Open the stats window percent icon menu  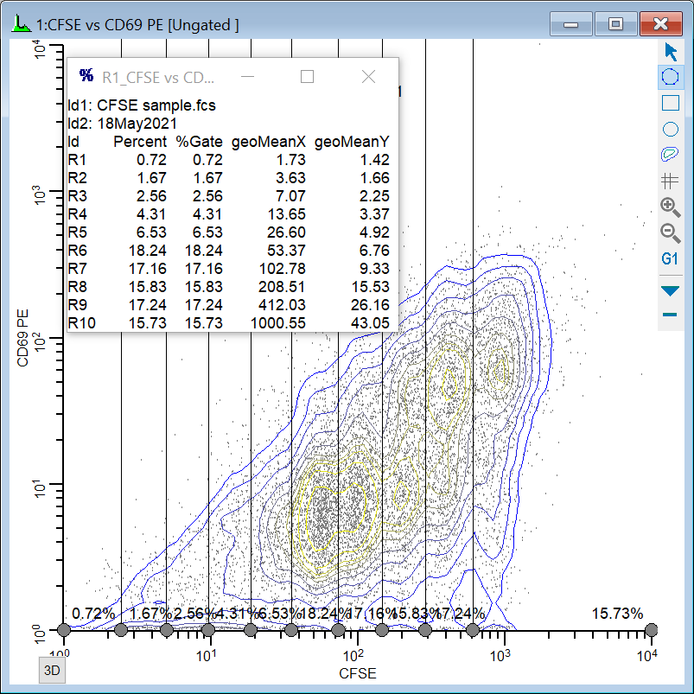point(86,77)
